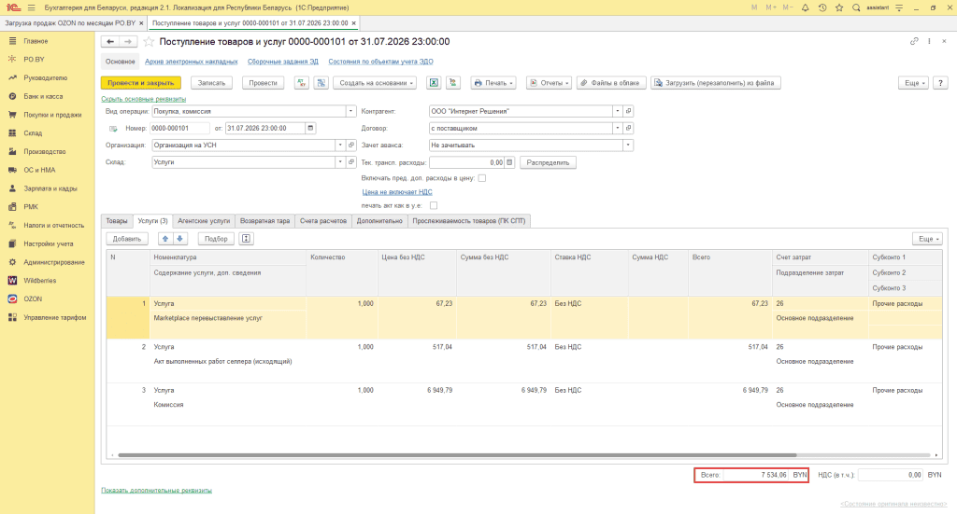Click Провести и закрыть button
Viewport: 957px width, 514px height.
tap(141, 83)
